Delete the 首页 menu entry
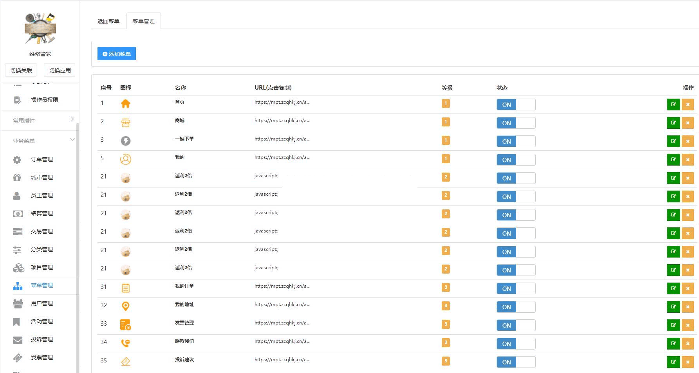 (688, 105)
